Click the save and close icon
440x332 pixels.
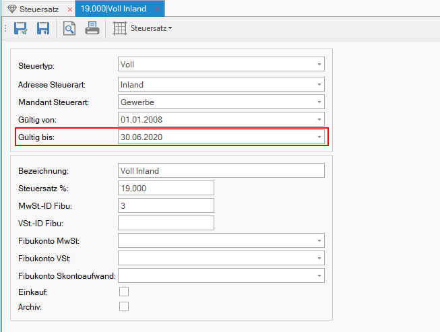click(x=20, y=28)
